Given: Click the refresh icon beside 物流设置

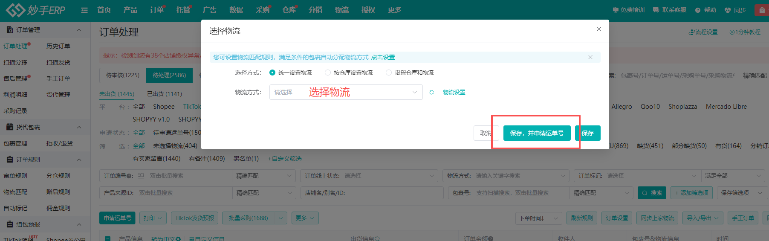Looking at the screenshot, I should (431, 93).
